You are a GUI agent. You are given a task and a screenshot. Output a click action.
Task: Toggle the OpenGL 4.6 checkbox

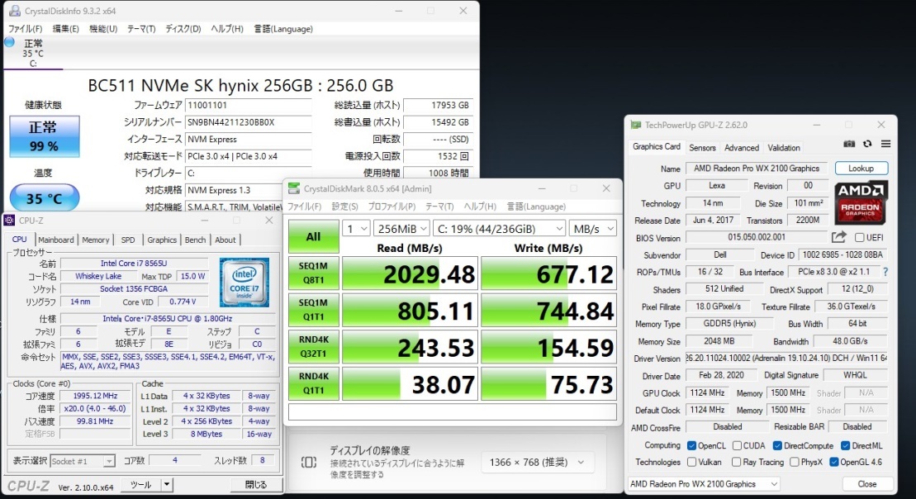833,462
